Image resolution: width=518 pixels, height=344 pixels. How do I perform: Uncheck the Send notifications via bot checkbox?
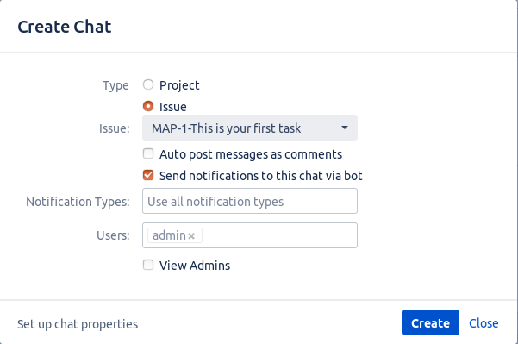click(148, 175)
